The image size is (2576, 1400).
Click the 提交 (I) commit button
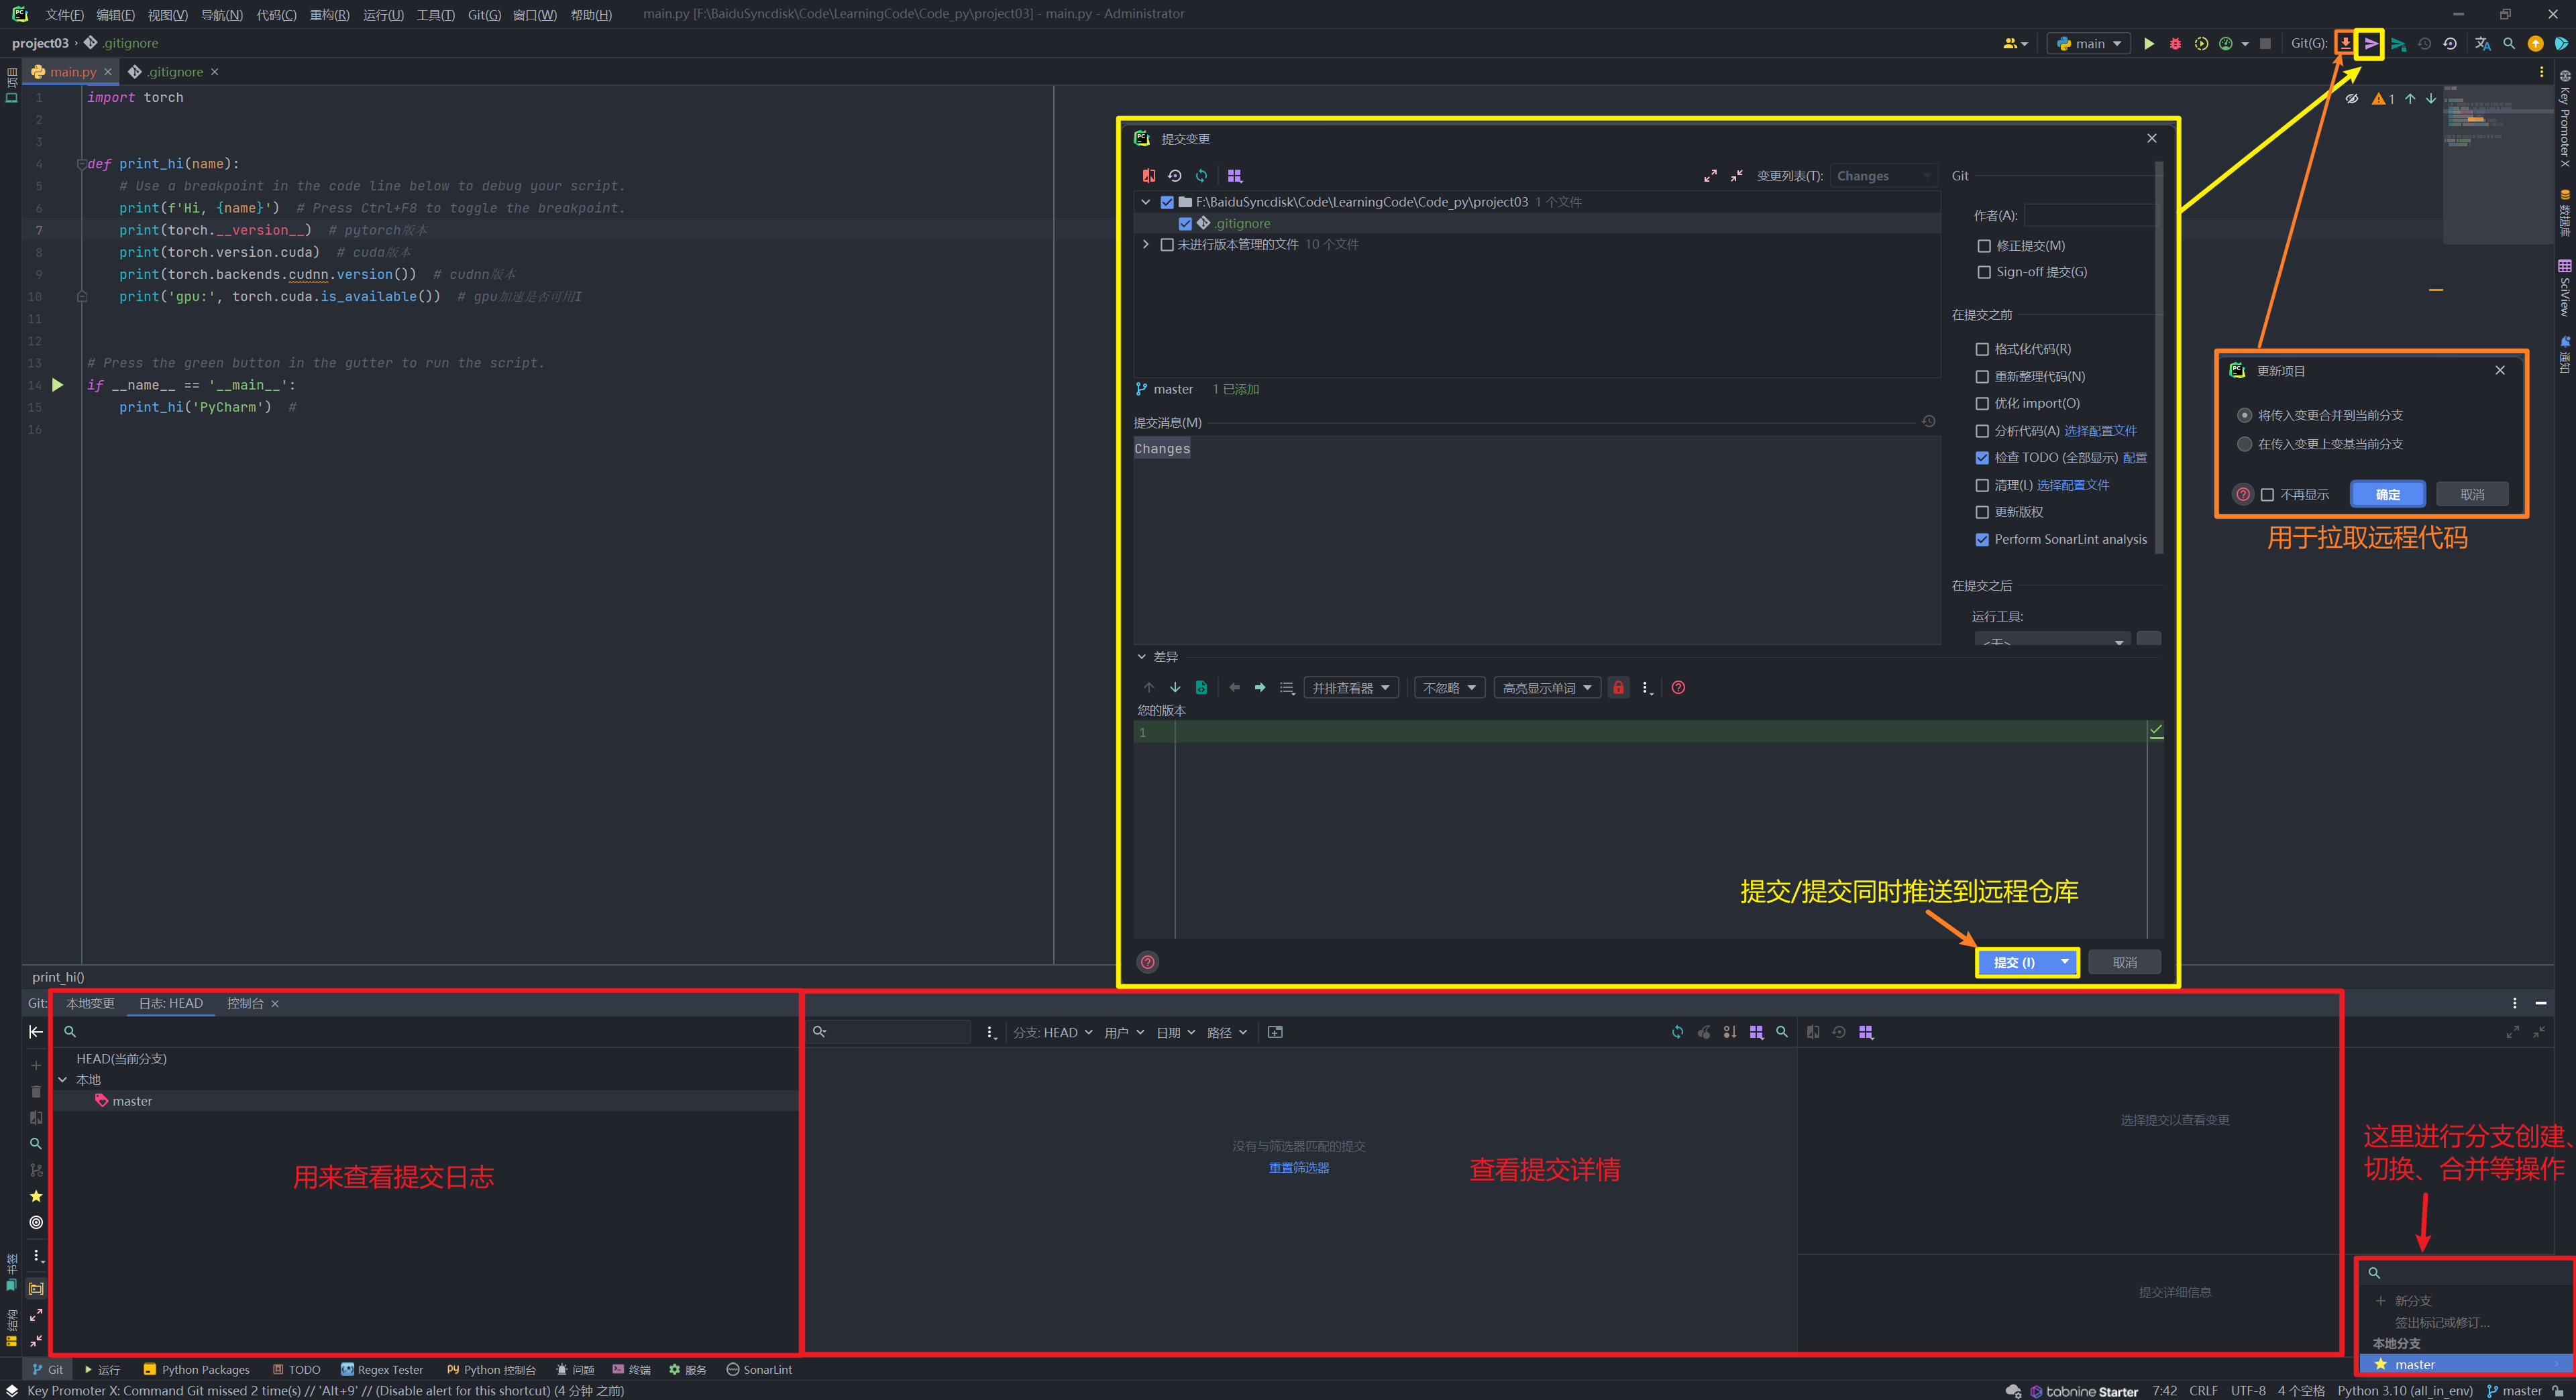point(2014,962)
